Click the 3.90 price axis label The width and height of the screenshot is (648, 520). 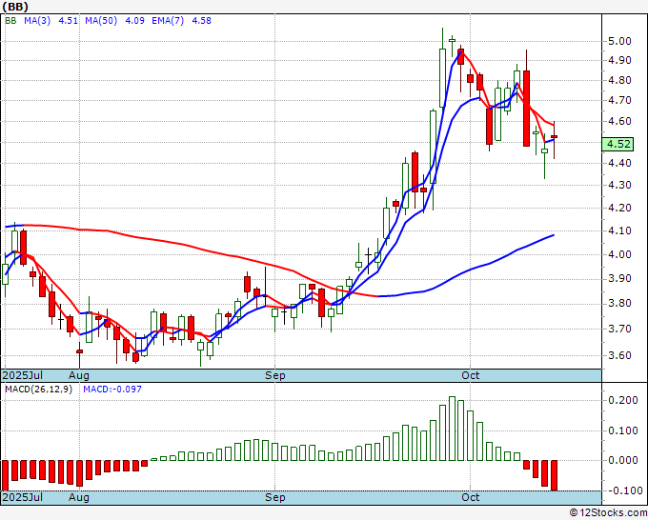tap(619, 278)
